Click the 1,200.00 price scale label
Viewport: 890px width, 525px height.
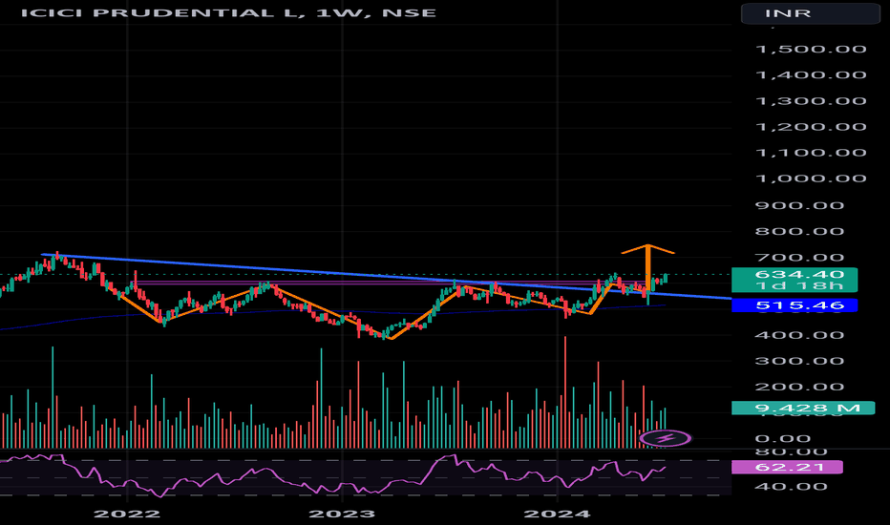pyautogui.click(x=811, y=127)
